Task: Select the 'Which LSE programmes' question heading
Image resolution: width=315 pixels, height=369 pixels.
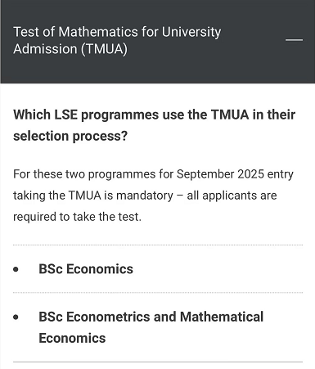Action: tap(155, 125)
